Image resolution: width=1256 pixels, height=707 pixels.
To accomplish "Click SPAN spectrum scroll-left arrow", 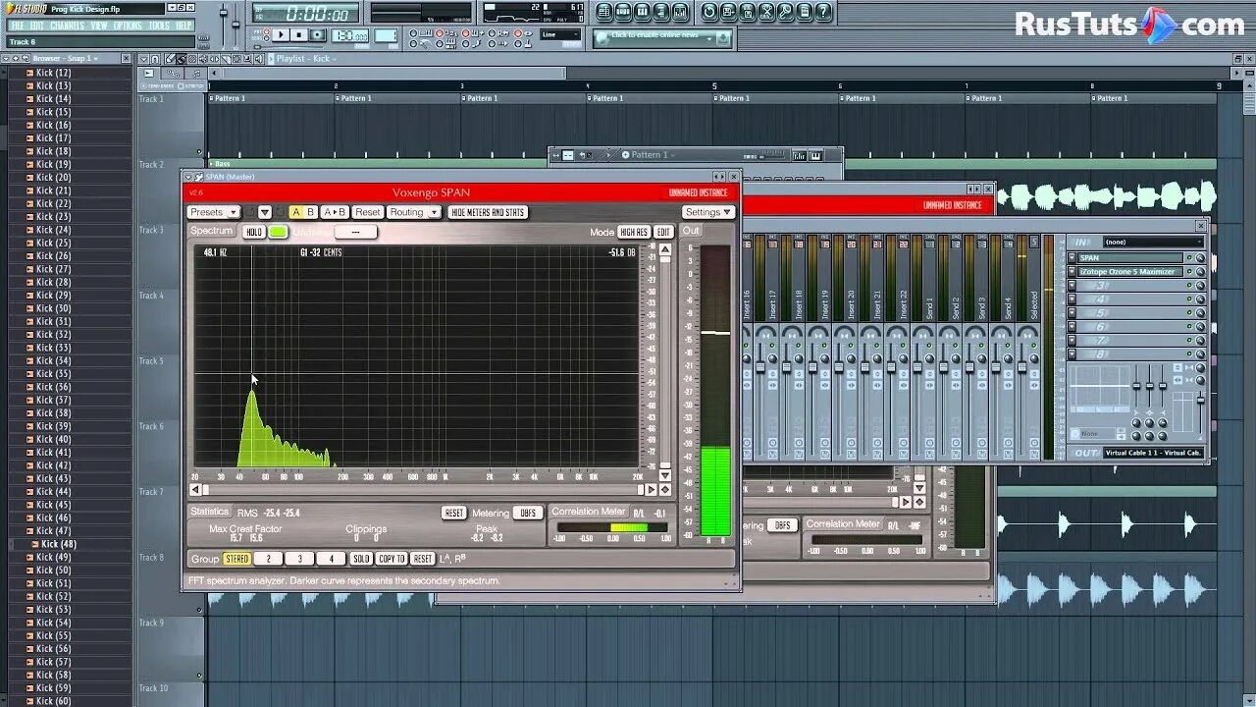I will pyautogui.click(x=195, y=490).
